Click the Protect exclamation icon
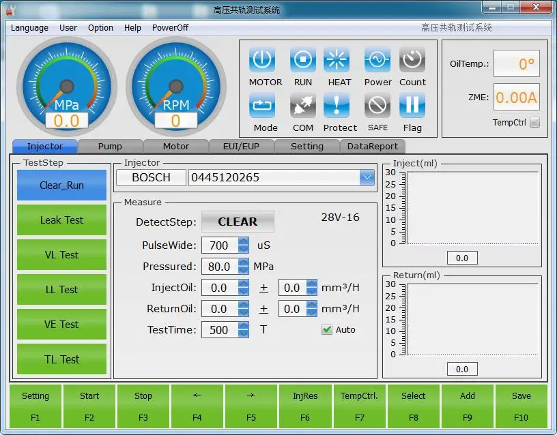 click(337, 105)
